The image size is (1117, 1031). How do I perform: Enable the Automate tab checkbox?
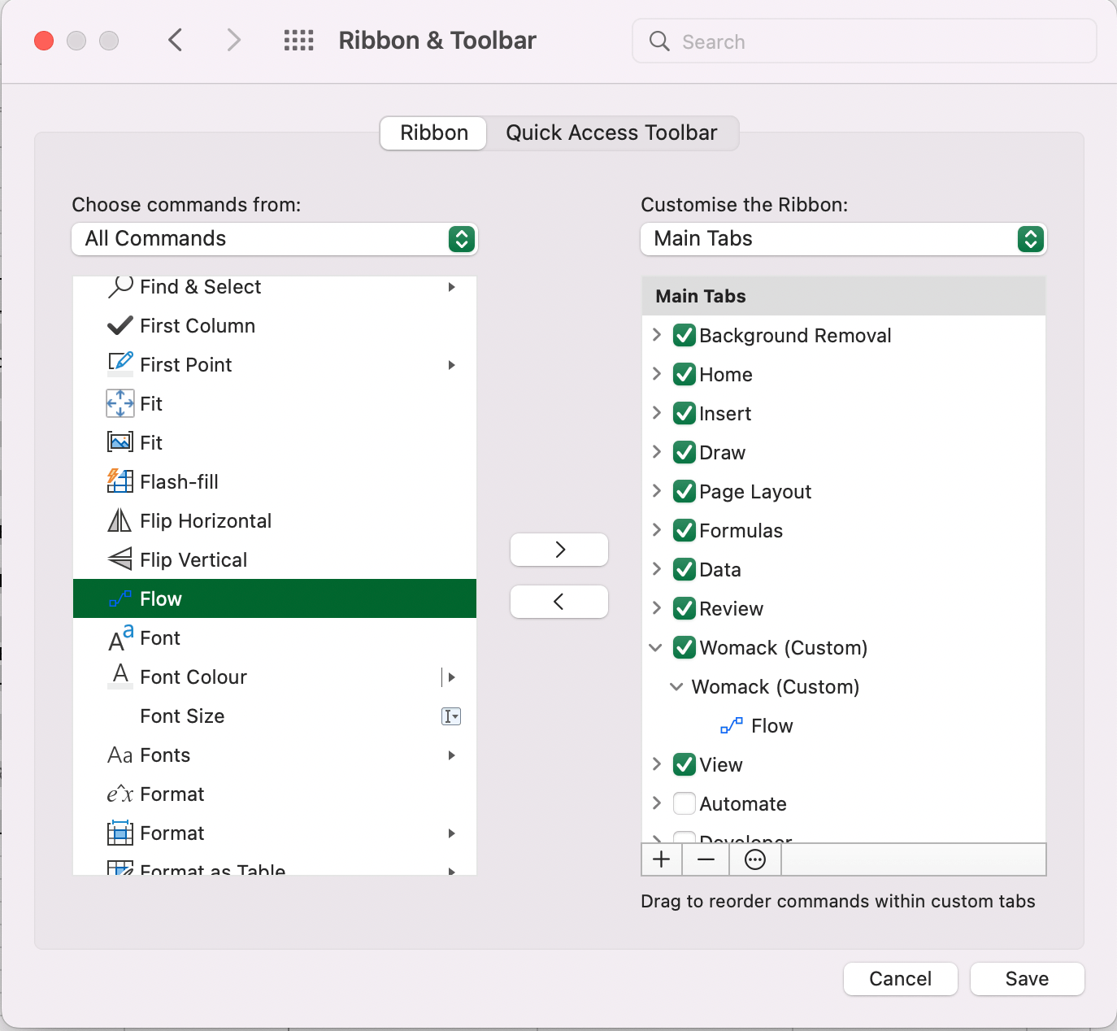pos(685,803)
